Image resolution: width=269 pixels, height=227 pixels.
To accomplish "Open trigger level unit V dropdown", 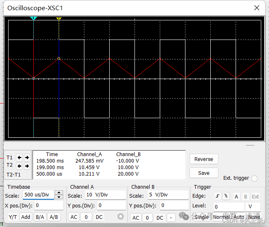I will [x=253, y=207].
